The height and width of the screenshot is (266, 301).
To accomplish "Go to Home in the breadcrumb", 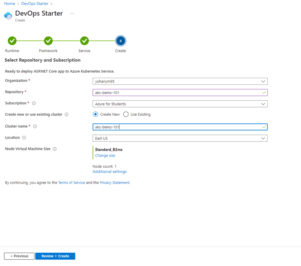I will pos(9,4).
